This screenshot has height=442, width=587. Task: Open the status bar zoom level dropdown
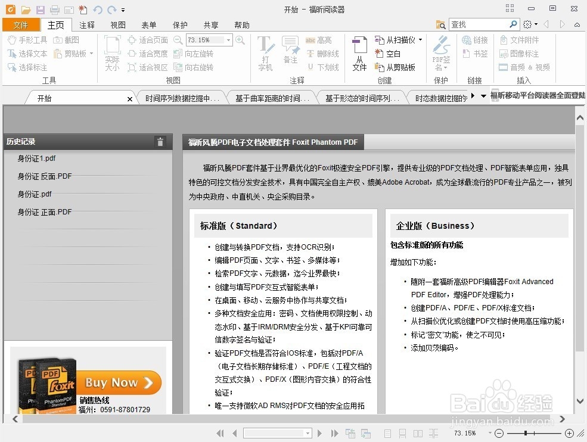[x=490, y=433]
